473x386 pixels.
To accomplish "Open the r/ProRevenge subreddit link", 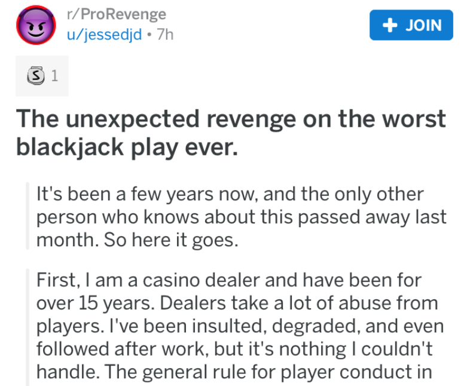I will click(x=116, y=14).
